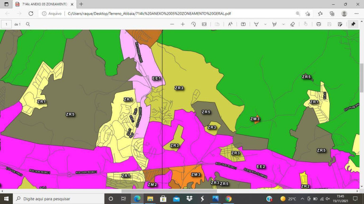
Task: Open Photos app from taskbar
Action: click(216, 199)
